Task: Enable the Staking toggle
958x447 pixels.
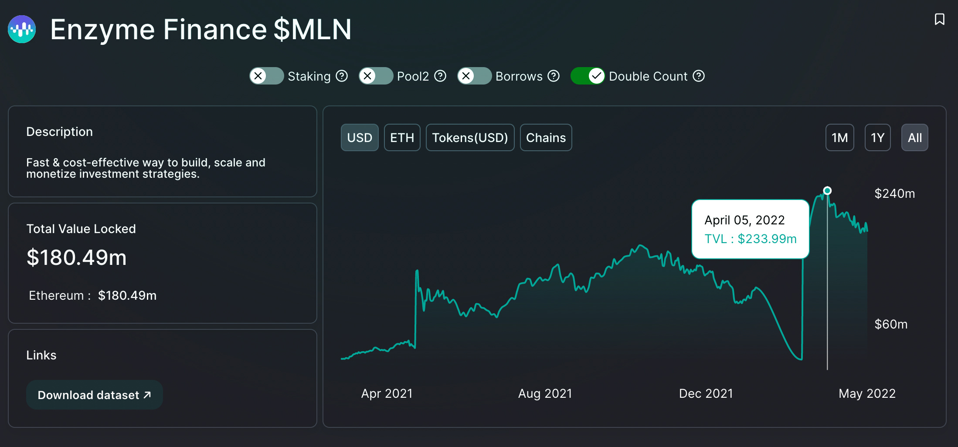Action: click(x=266, y=76)
